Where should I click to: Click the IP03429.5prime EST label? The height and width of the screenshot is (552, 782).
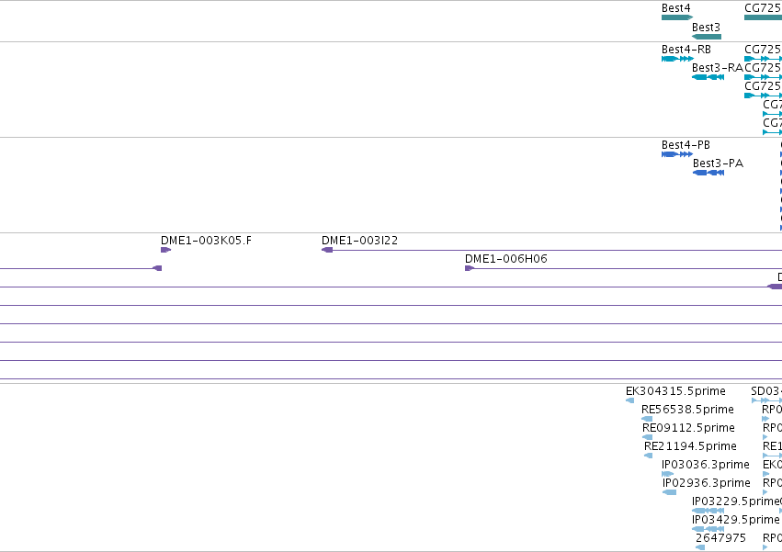[x=736, y=520]
